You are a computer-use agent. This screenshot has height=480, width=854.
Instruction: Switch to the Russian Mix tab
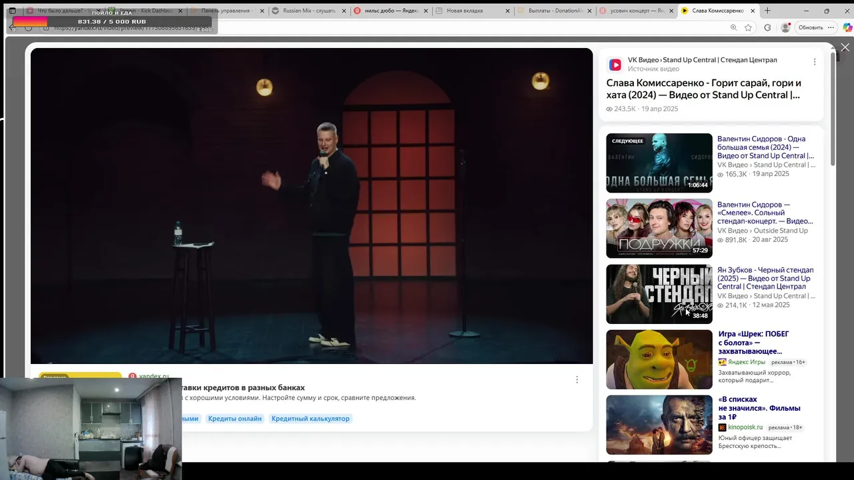pyautogui.click(x=310, y=11)
